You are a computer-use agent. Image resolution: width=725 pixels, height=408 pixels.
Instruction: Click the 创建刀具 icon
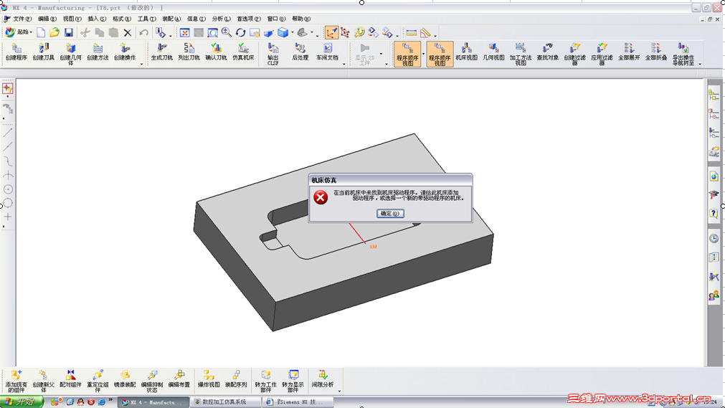point(44,52)
